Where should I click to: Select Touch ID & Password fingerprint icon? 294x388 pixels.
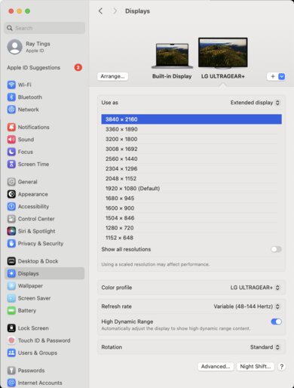point(11,340)
